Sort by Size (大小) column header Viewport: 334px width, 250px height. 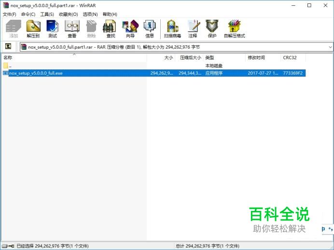(161, 58)
